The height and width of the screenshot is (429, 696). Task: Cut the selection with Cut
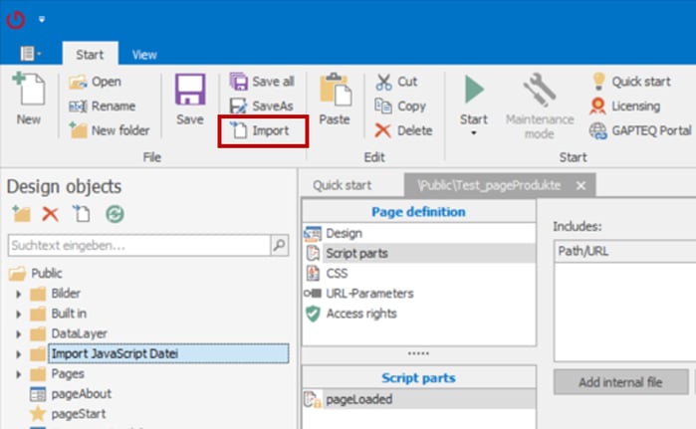(396, 82)
